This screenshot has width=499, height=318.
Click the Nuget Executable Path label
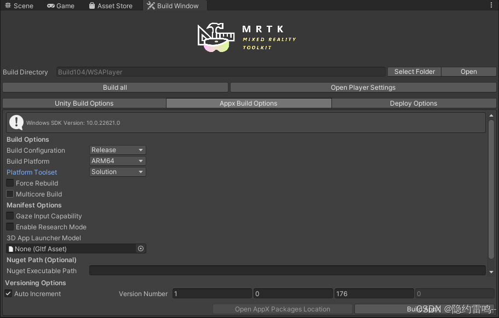point(42,271)
